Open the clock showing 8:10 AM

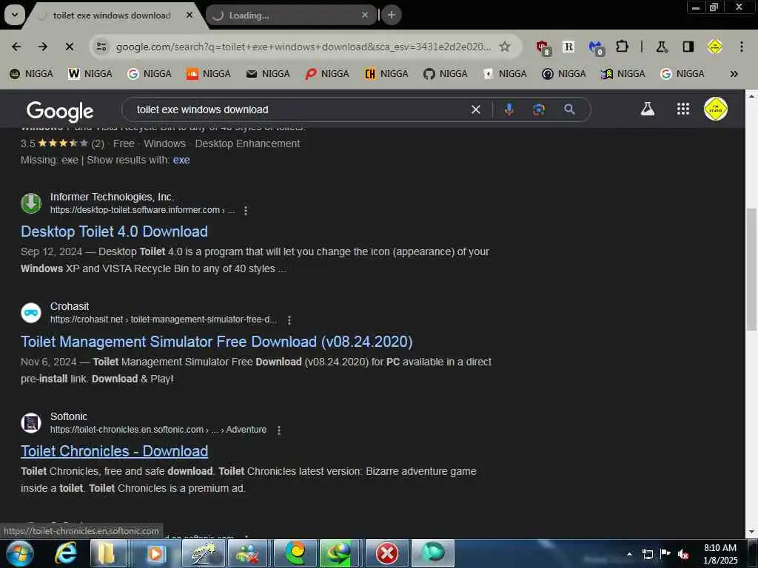(x=720, y=554)
